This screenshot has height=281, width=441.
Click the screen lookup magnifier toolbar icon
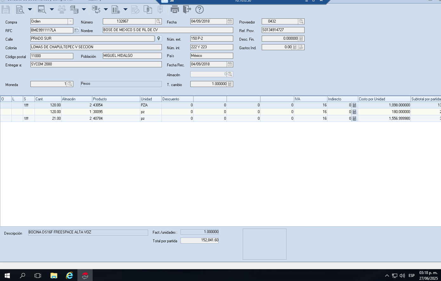pyautogui.click(x=42, y=10)
